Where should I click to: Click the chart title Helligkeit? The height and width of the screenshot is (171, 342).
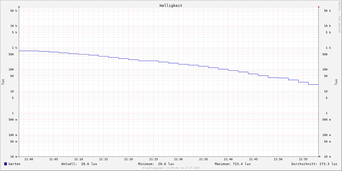pos(171,5)
